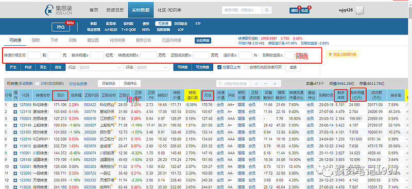This screenshot has height=189, width=412.
Task: Open 投资日历 in top navigation
Action: [115, 10]
